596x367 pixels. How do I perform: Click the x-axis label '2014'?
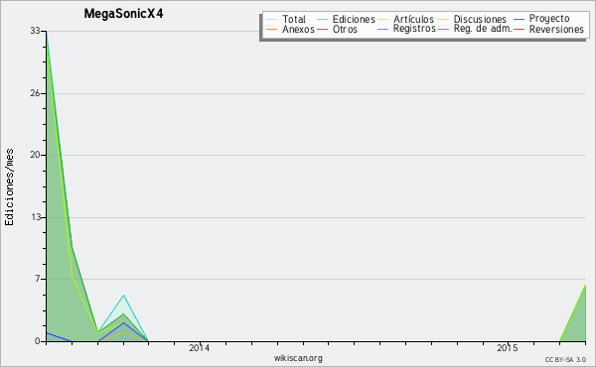click(200, 348)
